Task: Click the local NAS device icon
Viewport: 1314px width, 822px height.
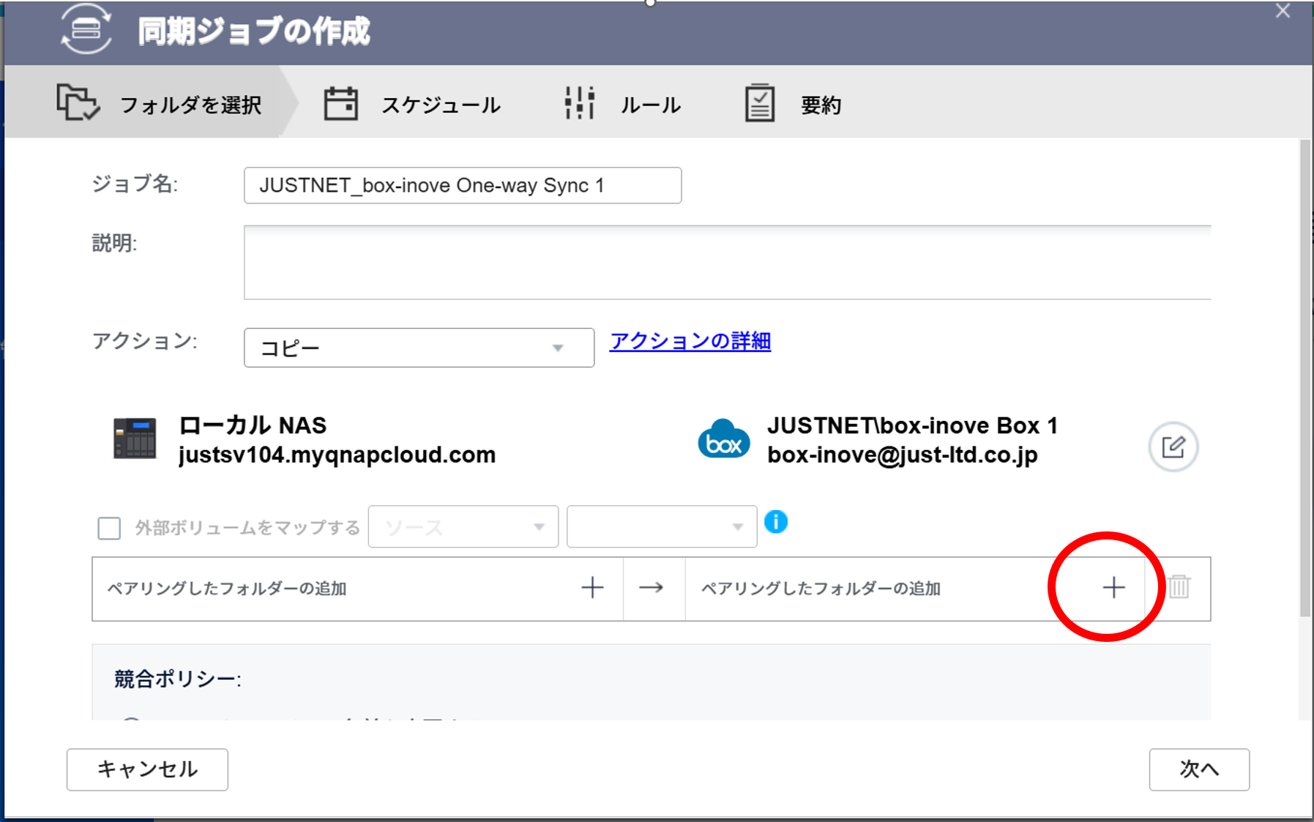Action: 135,438
